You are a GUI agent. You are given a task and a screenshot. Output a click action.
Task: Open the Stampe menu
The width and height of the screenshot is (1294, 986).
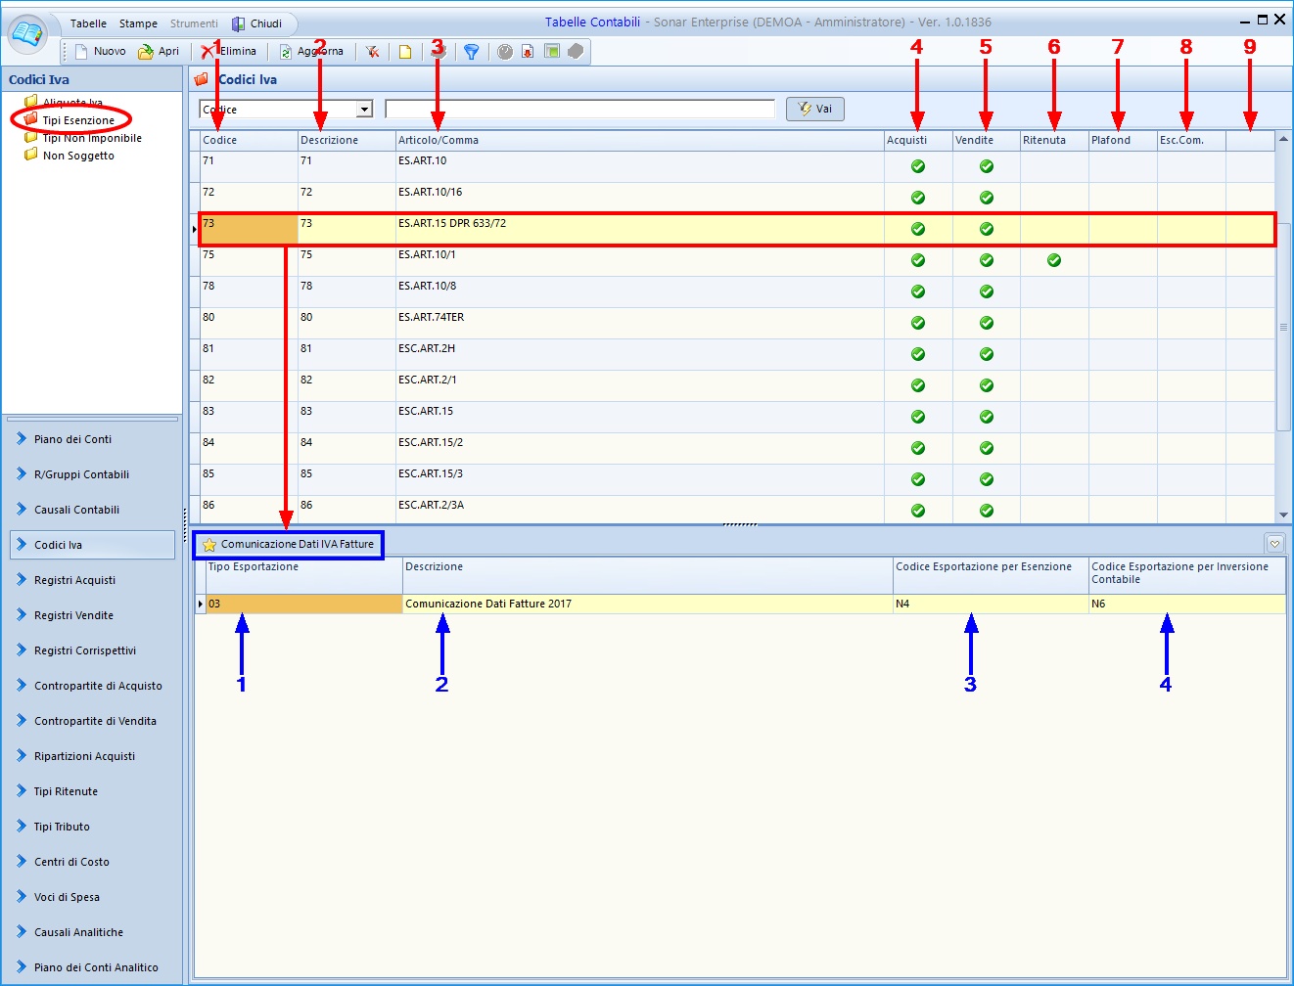click(138, 23)
